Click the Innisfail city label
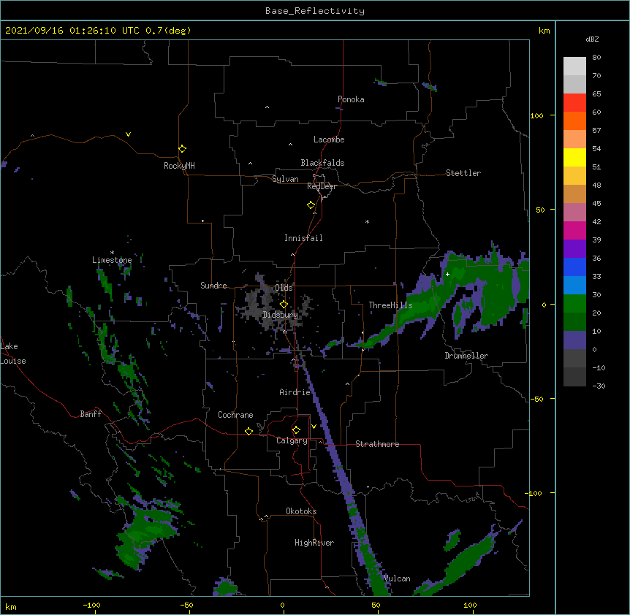 click(x=303, y=238)
